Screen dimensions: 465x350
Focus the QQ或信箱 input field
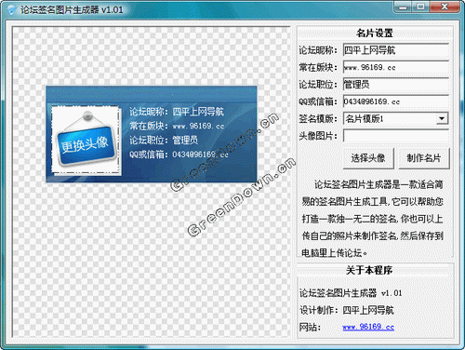click(396, 101)
